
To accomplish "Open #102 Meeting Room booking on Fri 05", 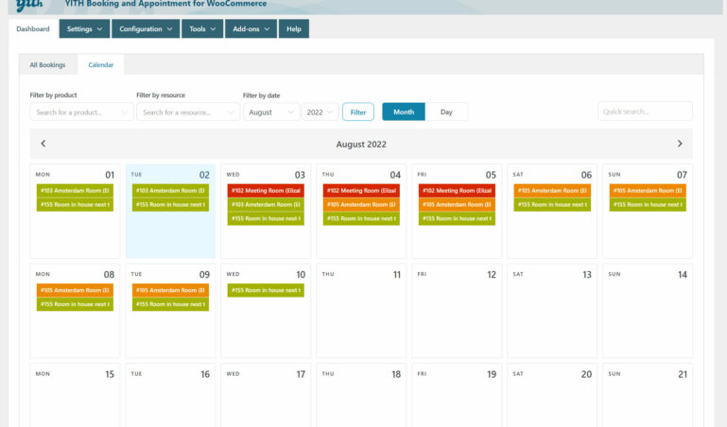I will [457, 190].
